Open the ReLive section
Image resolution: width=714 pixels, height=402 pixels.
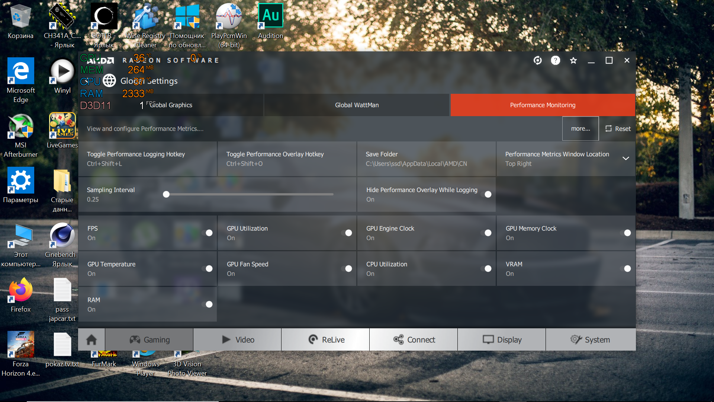coord(326,339)
